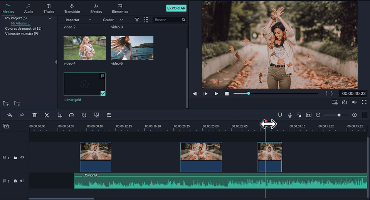Click the Redo arrow

[x=22, y=115]
